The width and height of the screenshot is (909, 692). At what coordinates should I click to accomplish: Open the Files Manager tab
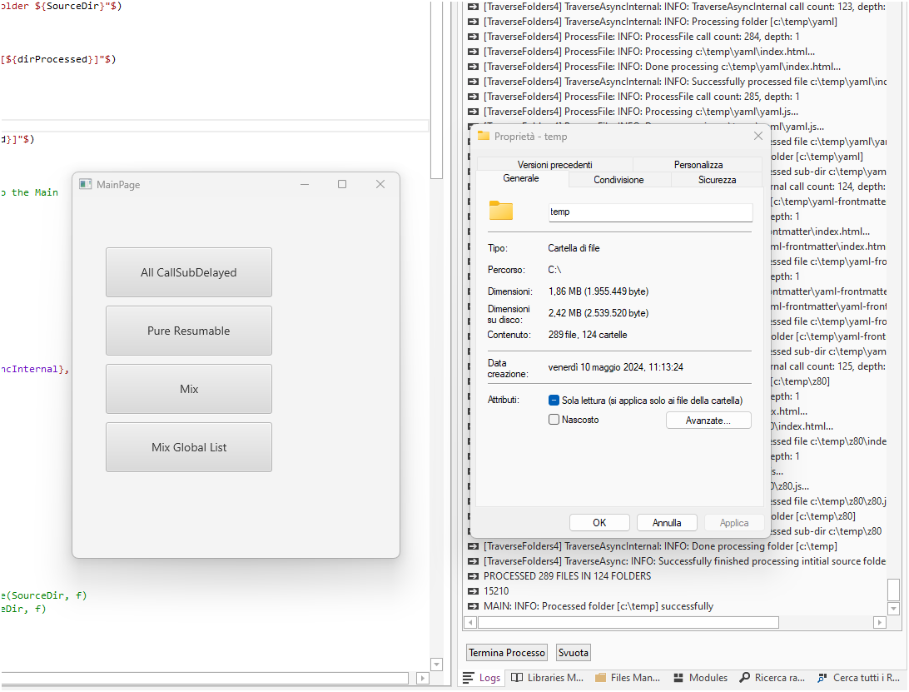(628, 678)
